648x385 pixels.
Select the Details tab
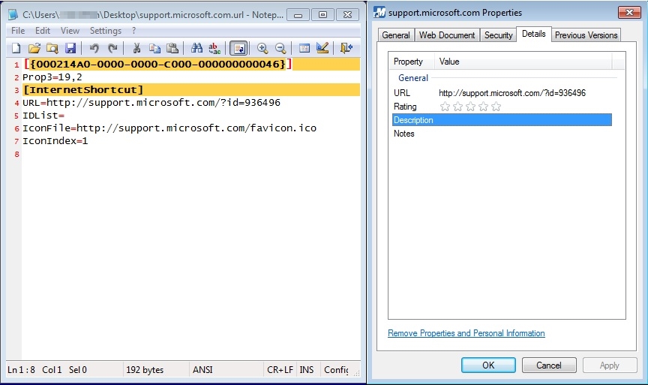533,34
